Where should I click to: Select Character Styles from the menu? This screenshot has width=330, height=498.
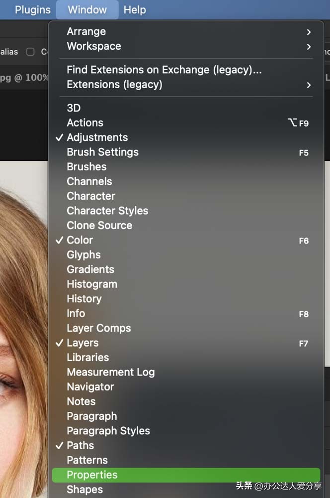point(186,211)
